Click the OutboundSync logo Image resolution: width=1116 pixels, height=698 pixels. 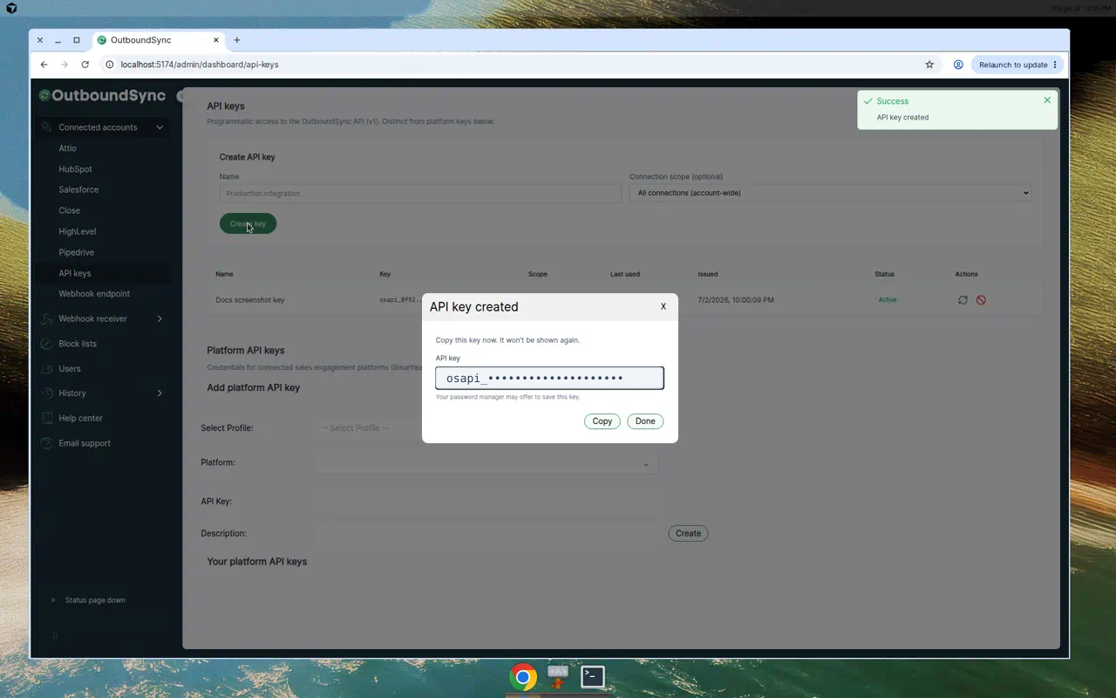[102, 95]
